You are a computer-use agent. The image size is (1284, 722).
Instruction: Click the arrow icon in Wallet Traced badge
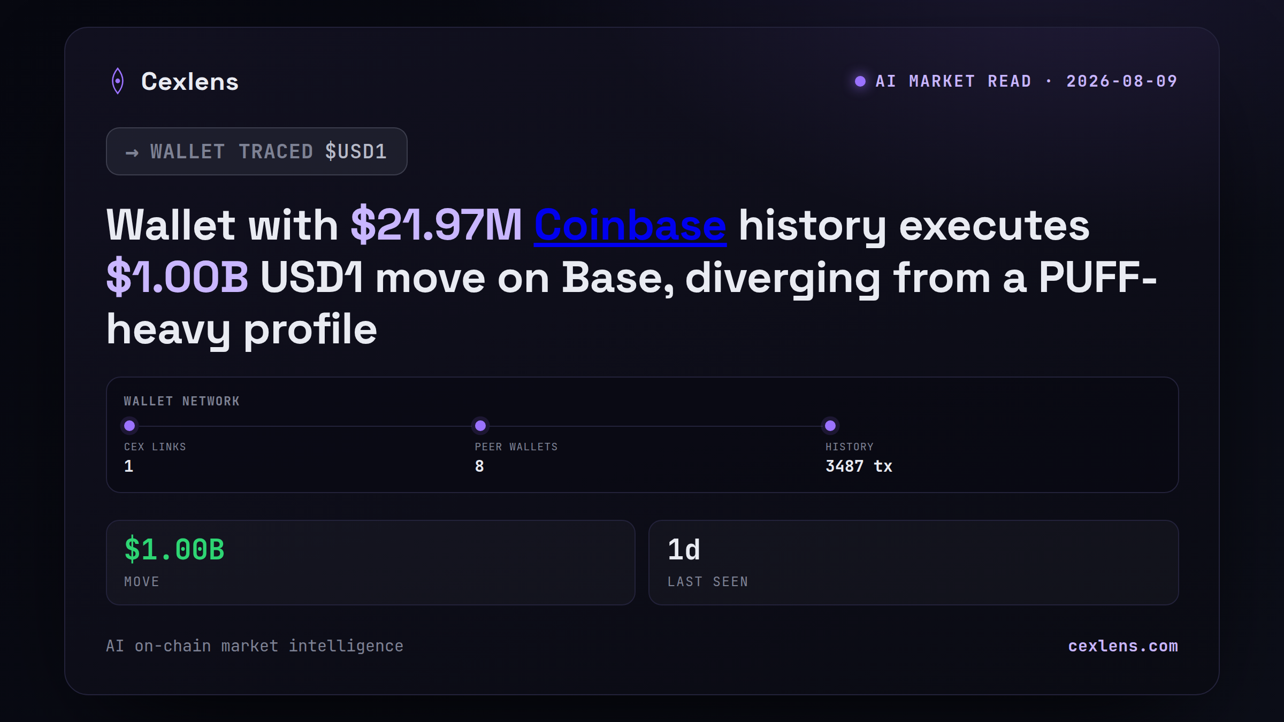132,153
